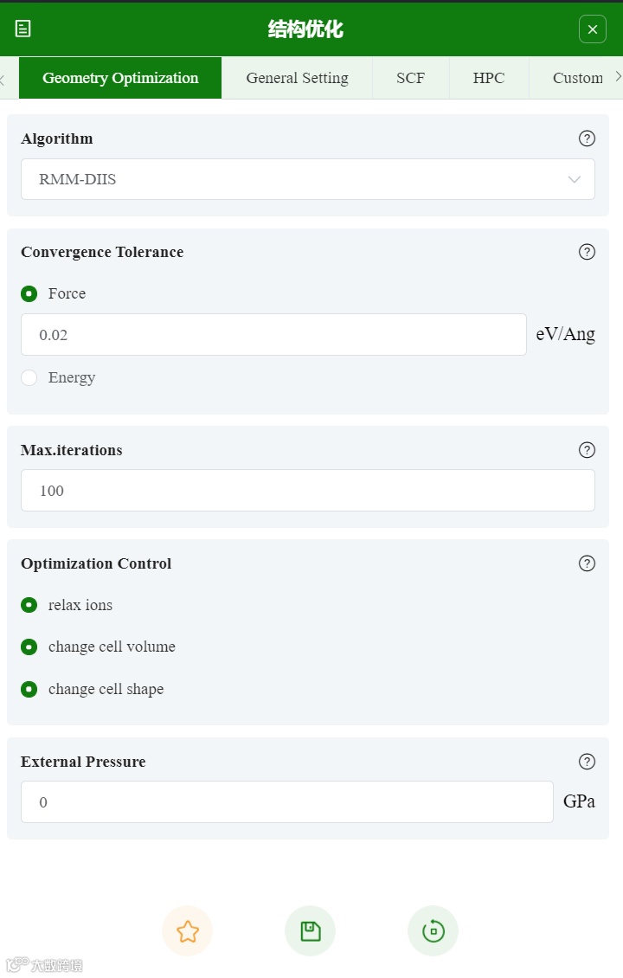Open help for Algorithm section
Image resolution: width=623 pixels, height=978 pixels.
click(587, 138)
